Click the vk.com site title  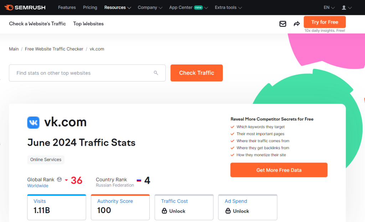66,122
